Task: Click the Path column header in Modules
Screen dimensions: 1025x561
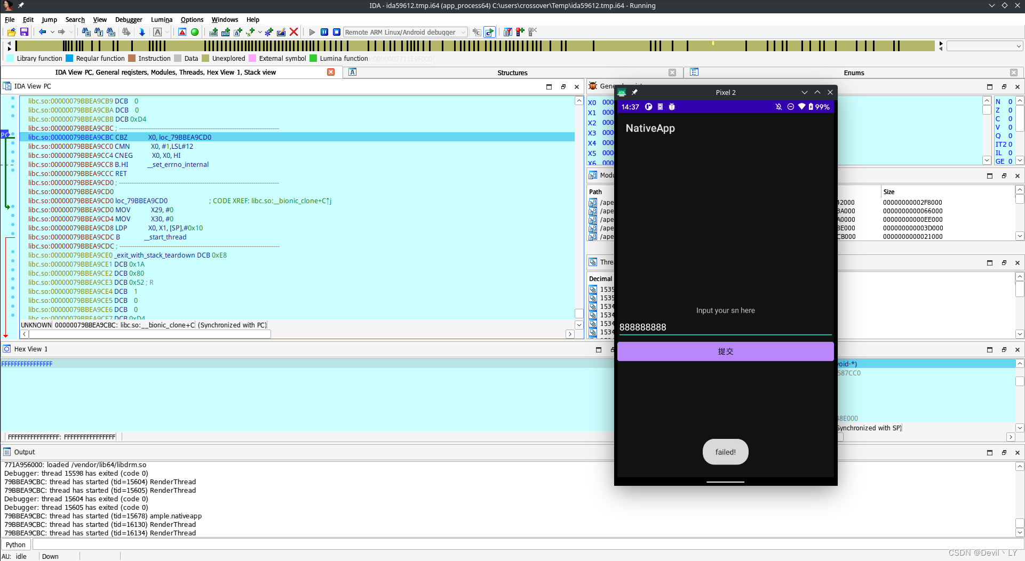Action: click(x=595, y=191)
